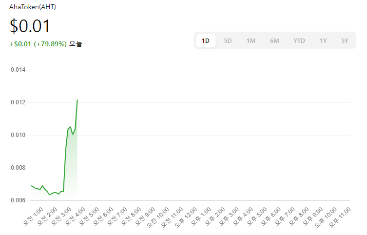Click the 오후 6:00 axis label
367x235 pixels.
271,216
